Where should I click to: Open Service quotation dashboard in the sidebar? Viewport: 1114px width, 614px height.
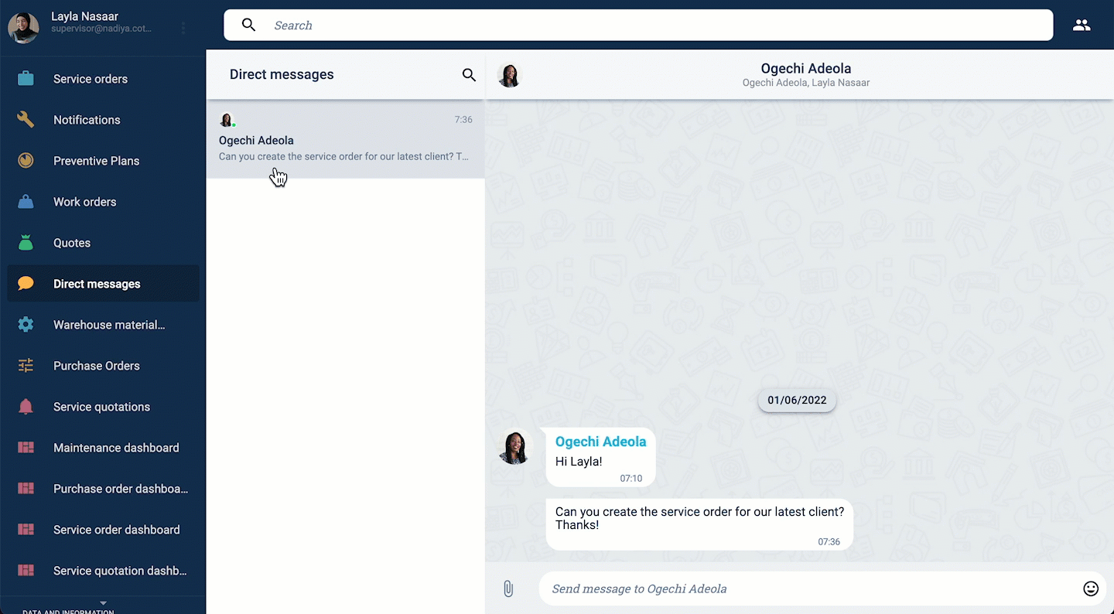click(x=103, y=571)
